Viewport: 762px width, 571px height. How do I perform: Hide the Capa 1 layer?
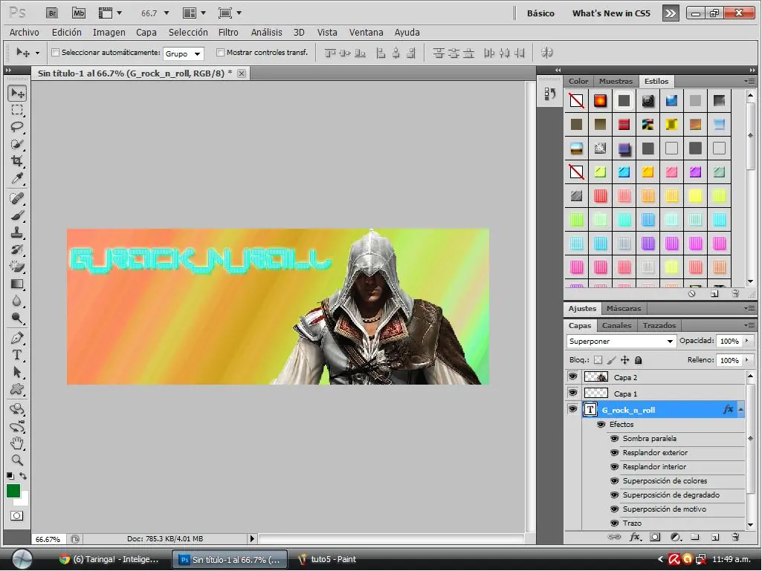tap(573, 393)
